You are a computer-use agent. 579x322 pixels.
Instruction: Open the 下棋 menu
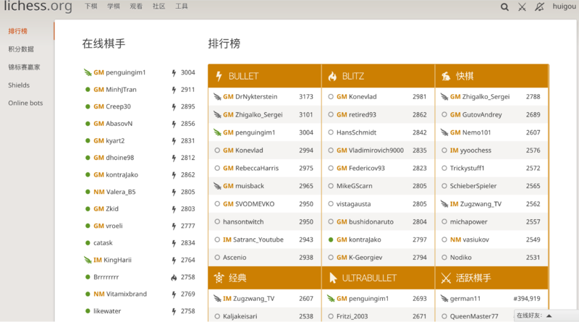[x=91, y=7]
